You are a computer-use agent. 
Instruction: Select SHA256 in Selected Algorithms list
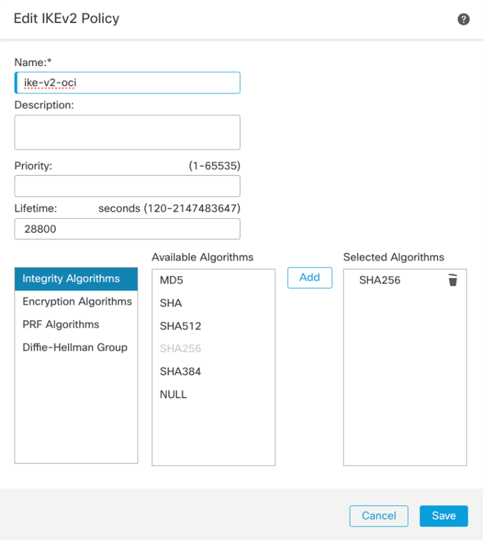[380, 280]
